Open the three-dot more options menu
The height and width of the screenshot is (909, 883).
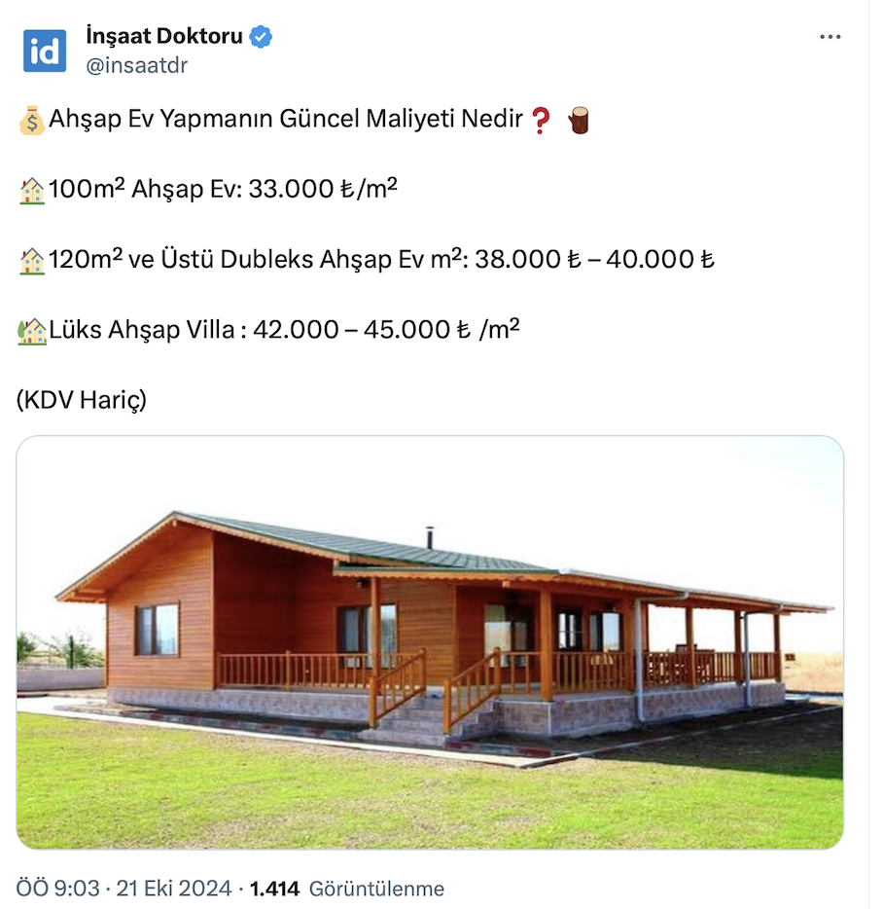coord(830,38)
